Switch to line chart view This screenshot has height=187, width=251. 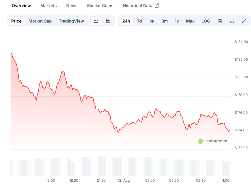[96, 21]
